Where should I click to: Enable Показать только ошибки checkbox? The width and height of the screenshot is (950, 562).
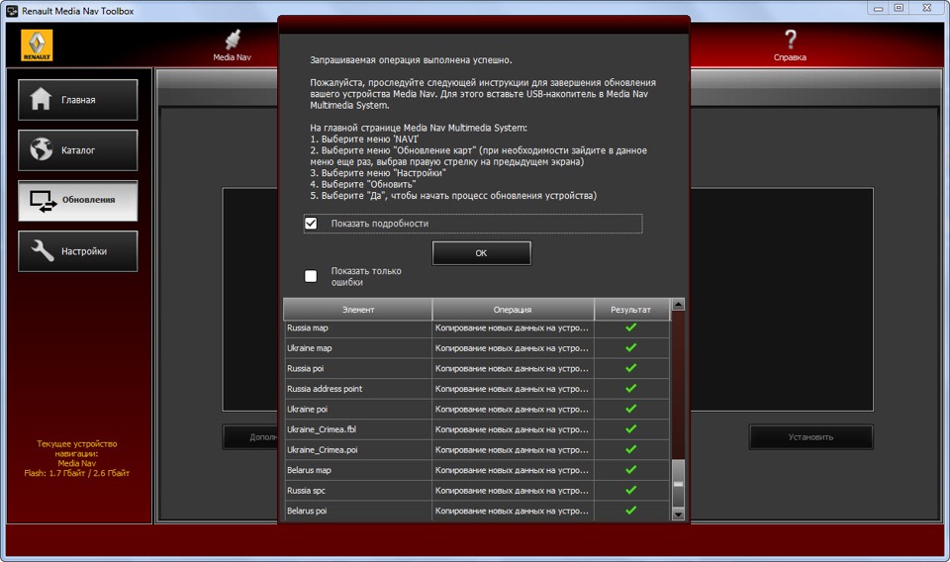(x=311, y=276)
